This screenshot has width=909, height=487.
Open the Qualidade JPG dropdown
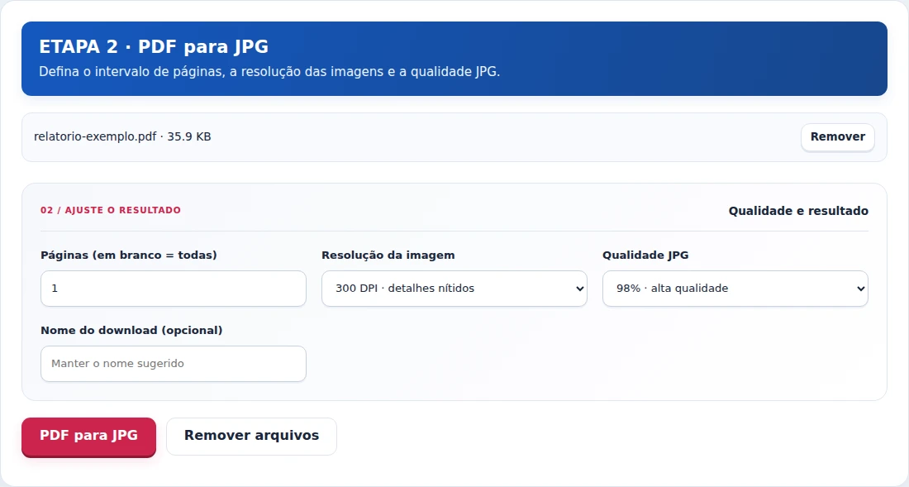point(735,288)
